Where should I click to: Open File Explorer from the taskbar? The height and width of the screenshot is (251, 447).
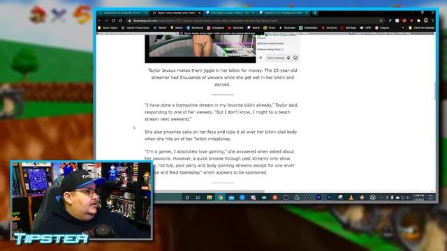(x=210, y=197)
